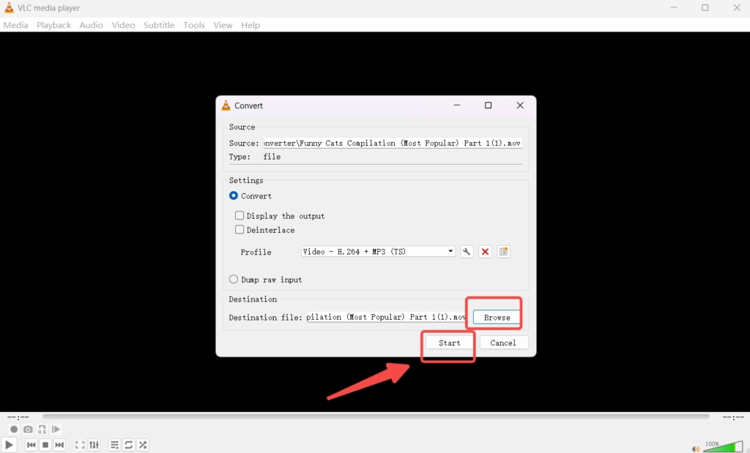Open the Subtitle menu
This screenshot has height=453, width=750.
159,24
